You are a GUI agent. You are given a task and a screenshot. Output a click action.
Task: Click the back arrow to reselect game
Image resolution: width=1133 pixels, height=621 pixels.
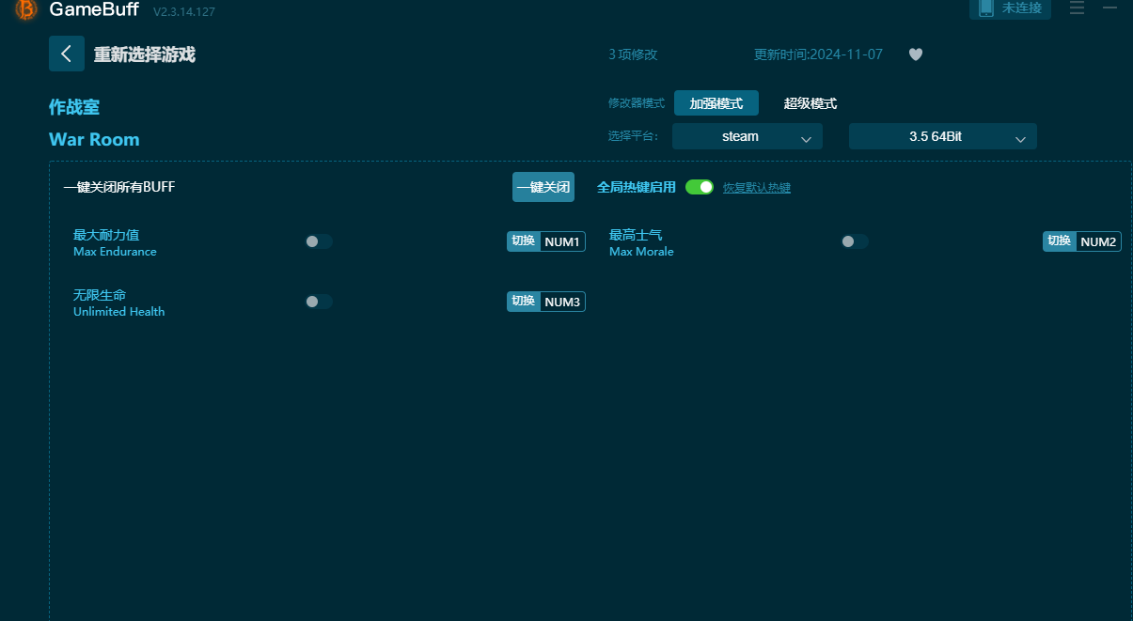(x=66, y=54)
